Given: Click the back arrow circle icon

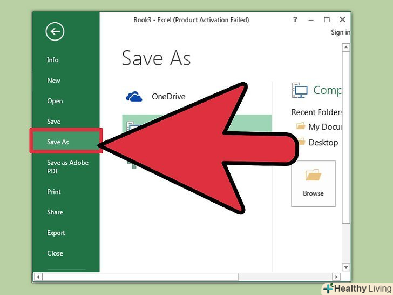Looking at the screenshot, I should coord(55,31).
